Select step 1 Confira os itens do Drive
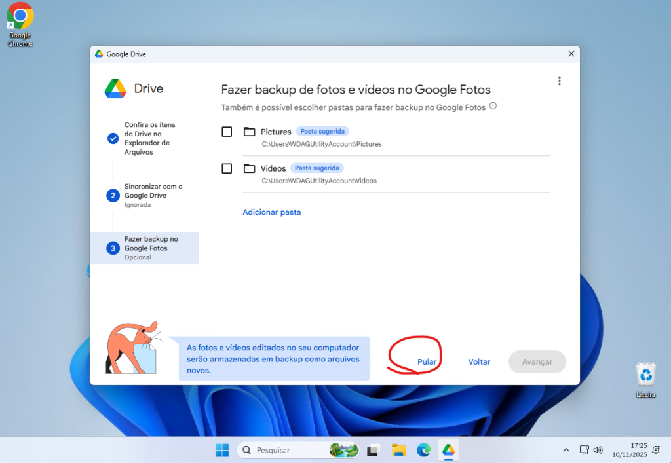Screen dimensions: 671x463 point(149,138)
